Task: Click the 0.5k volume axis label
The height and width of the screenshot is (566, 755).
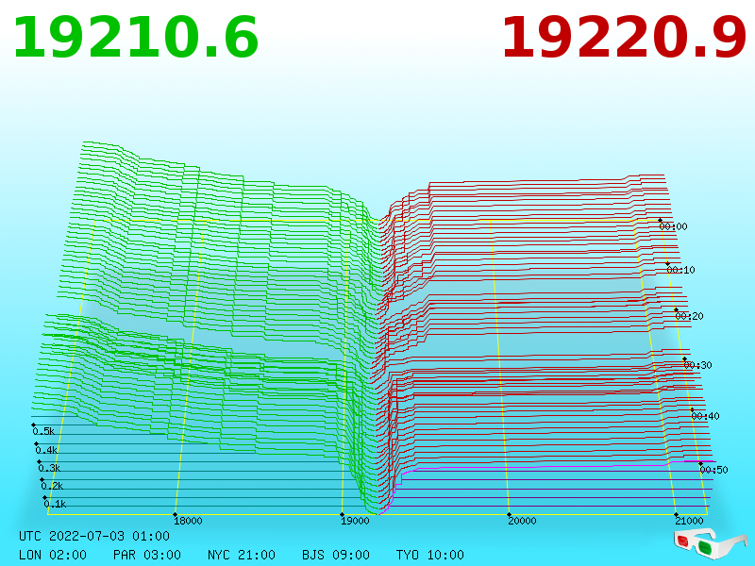Action: click(43, 431)
